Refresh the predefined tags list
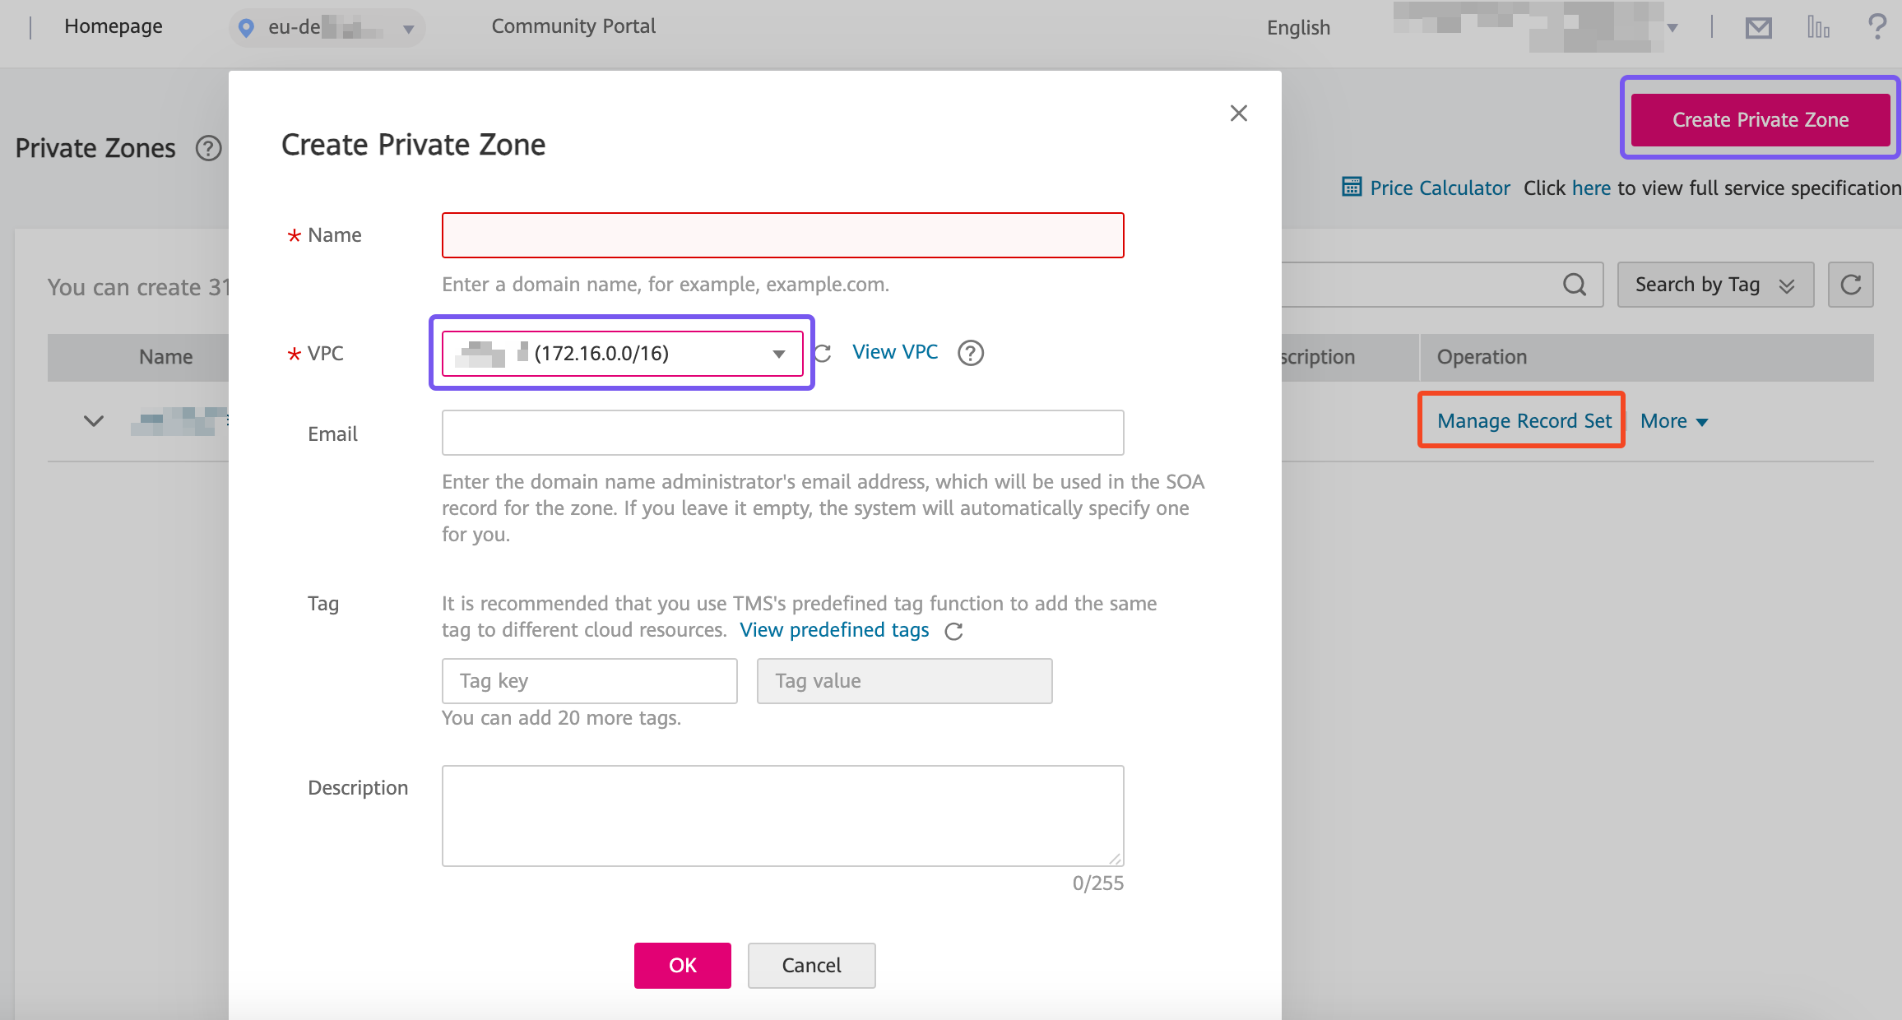 click(x=953, y=631)
